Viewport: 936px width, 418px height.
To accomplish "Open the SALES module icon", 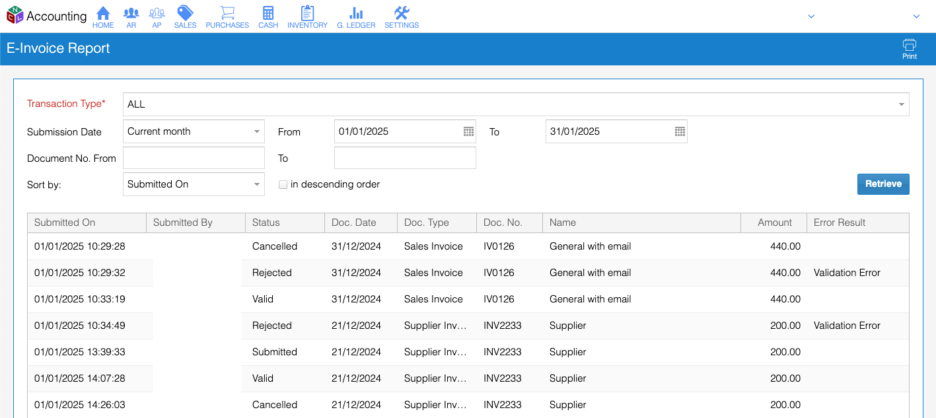I will 185,16.
